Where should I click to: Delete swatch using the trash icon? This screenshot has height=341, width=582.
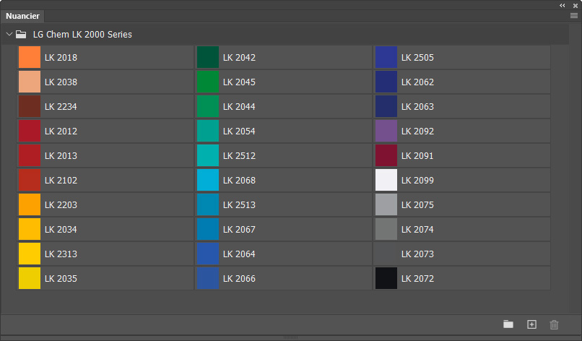click(554, 324)
